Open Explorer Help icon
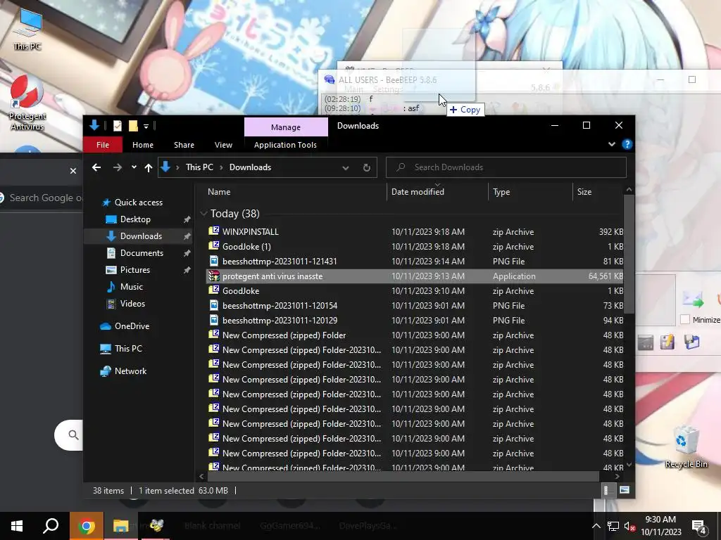Viewport: 721px width, 540px height. pyautogui.click(x=627, y=144)
